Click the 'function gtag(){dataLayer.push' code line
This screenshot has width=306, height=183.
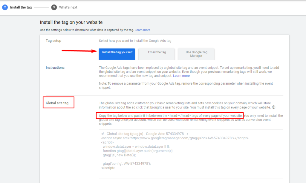[138, 151]
